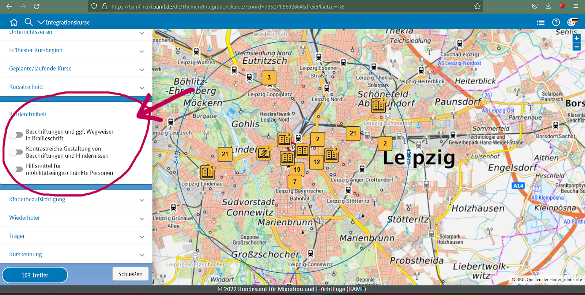
Task: Change language via globe flag icon
Action: tap(572, 22)
